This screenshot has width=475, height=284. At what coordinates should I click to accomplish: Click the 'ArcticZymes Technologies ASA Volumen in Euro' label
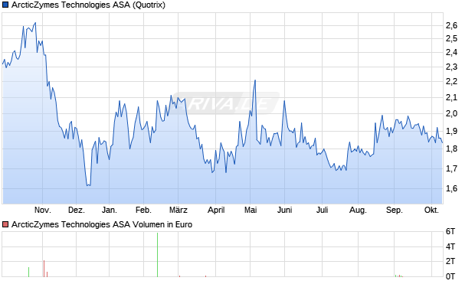102,224
